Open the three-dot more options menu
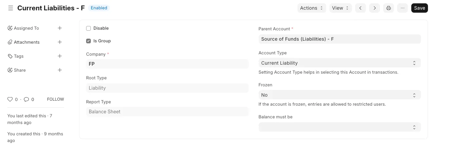Viewport: 451px width, 145px height. 403,8
